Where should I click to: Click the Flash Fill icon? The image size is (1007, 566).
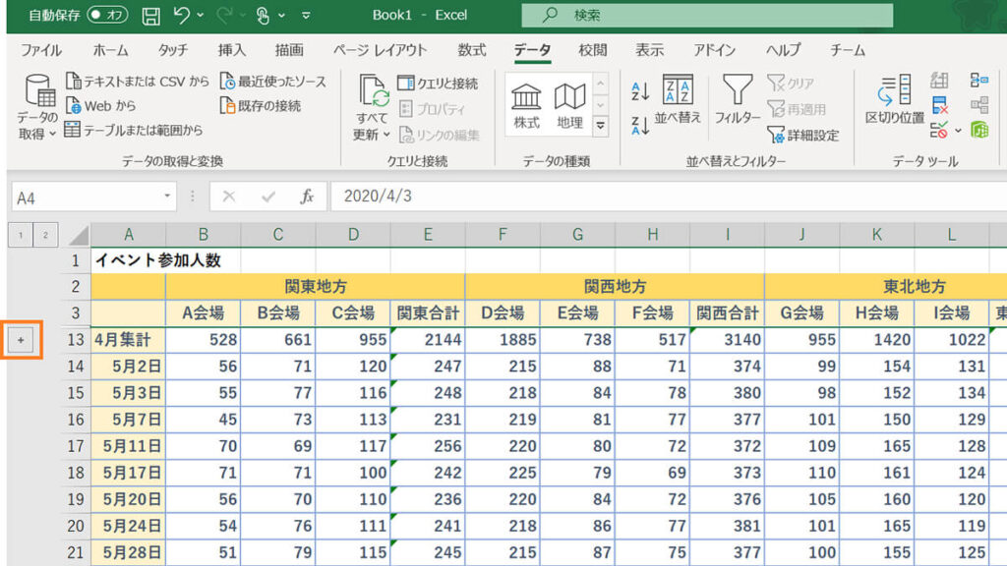[939, 81]
